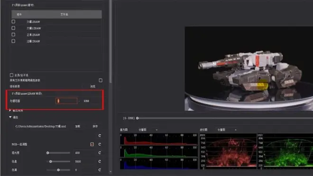Click the topmost reset icon below the save button
Image resolution: width=313 pixels, height=176 pixels.
point(100,136)
